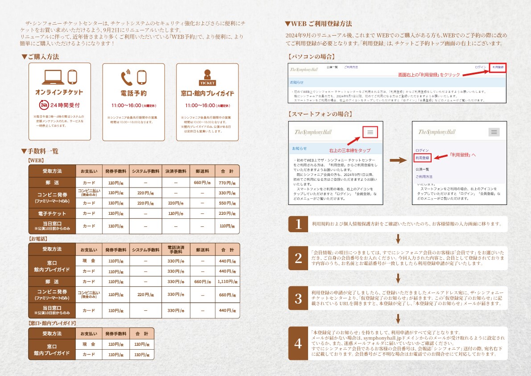Tap the red-boxed hamburger menu icon
531x376 pixels.
point(370,132)
